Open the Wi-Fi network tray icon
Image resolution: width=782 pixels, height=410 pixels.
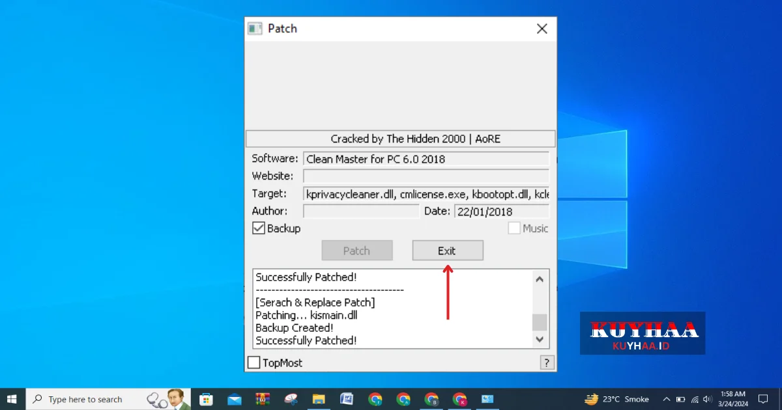pyautogui.click(x=695, y=399)
